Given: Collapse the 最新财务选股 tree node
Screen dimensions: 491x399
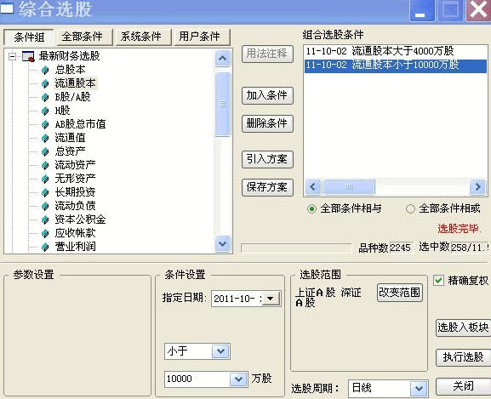Looking at the screenshot, I should (x=12, y=57).
